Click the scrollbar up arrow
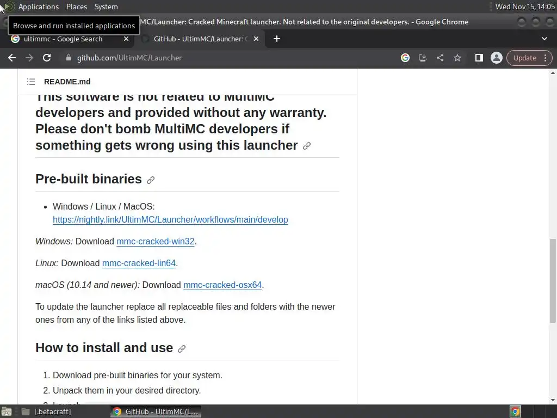This screenshot has width=557, height=418. tap(553, 73)
